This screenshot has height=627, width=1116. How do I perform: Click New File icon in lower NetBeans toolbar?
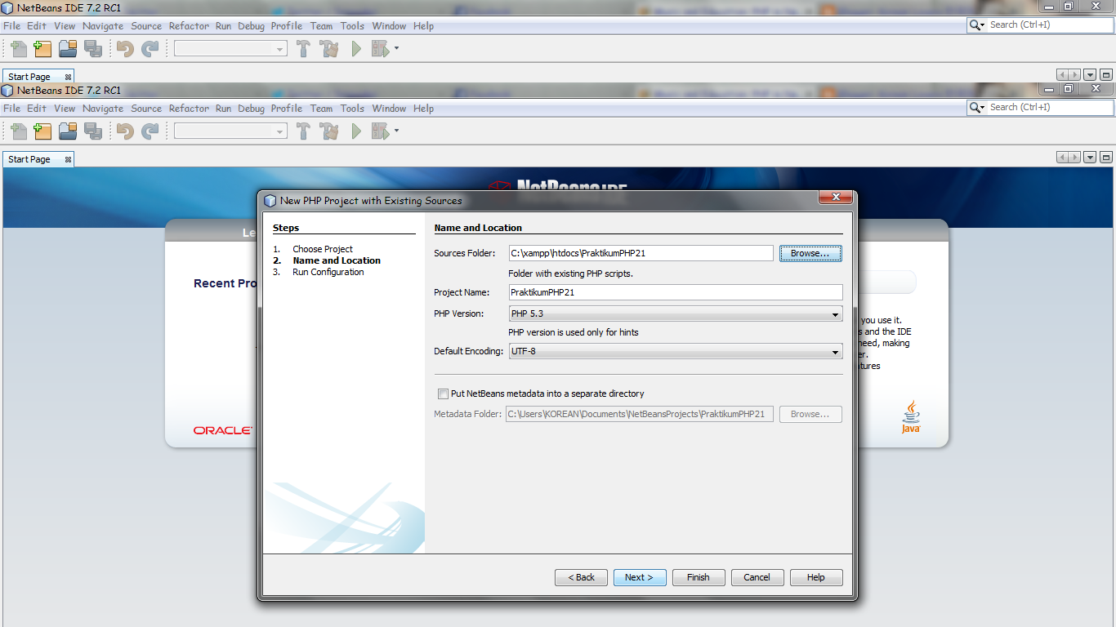click(x=18, y=131)
